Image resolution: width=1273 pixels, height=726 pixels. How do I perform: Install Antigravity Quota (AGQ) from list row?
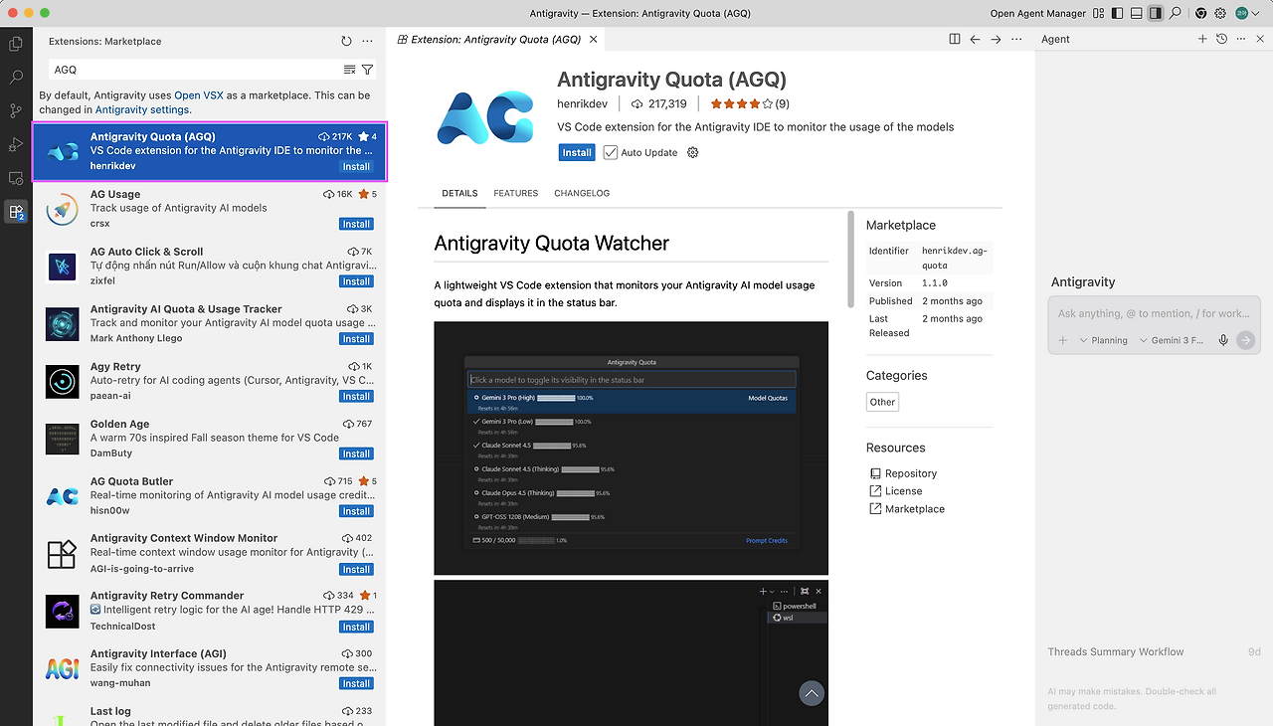356,166
